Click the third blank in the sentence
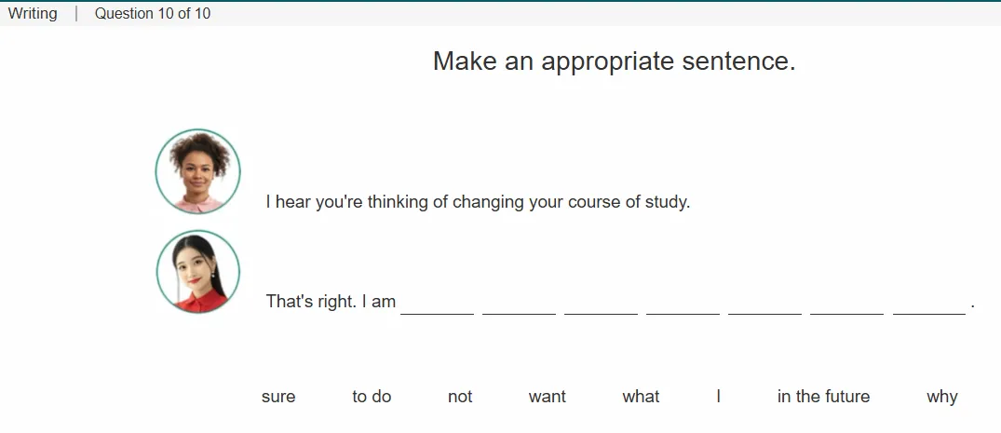The image size is (1001, 433). coord(601,304)
